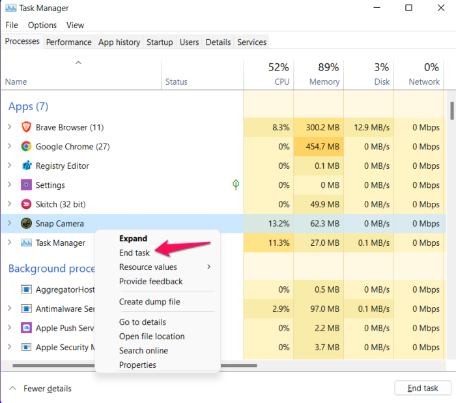Choose End task from context menu

click(x=134, y=252)
